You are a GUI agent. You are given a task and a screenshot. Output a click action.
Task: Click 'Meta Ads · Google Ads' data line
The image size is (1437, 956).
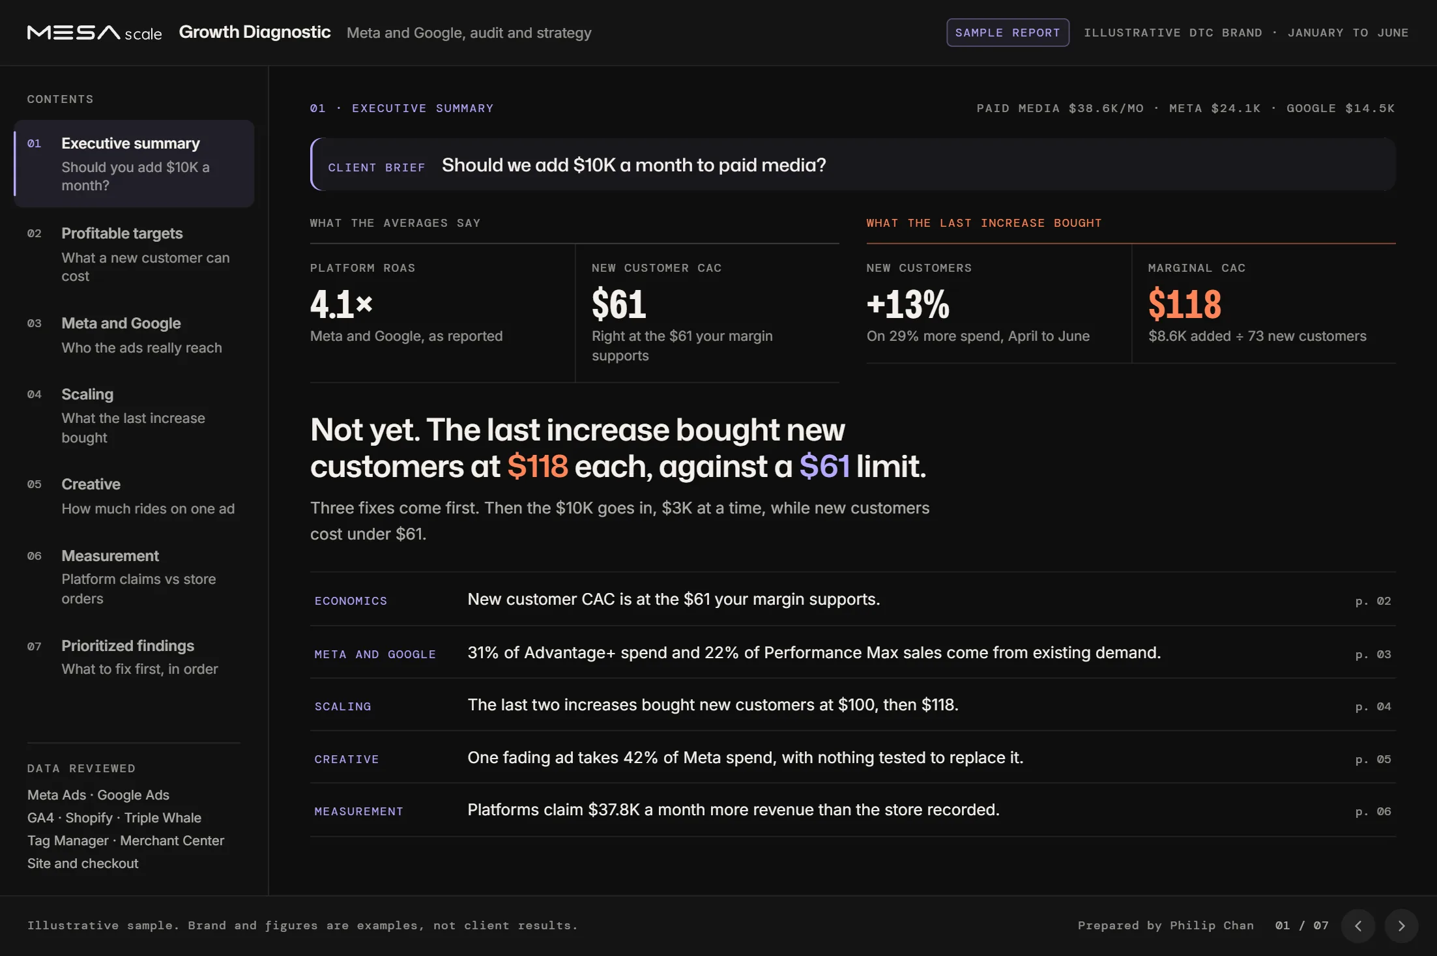[x=98, y=795]
